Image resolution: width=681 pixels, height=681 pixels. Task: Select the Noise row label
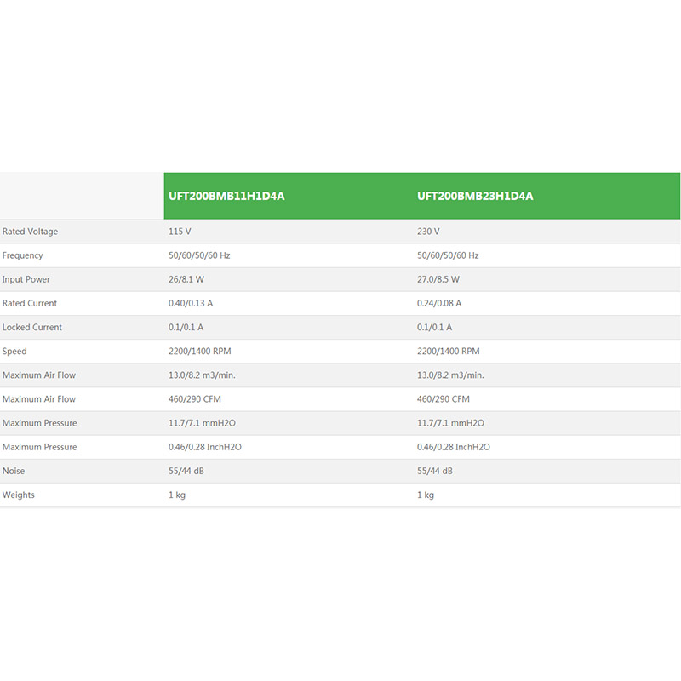[14, 471]
